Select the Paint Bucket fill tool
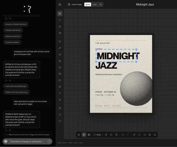The height and width of the screenshot is (147, 177). [x=60, y=74]
